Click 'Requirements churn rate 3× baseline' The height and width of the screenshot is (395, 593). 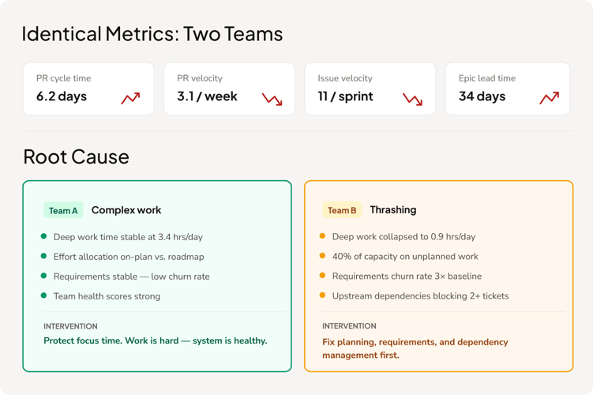[407, 276]
